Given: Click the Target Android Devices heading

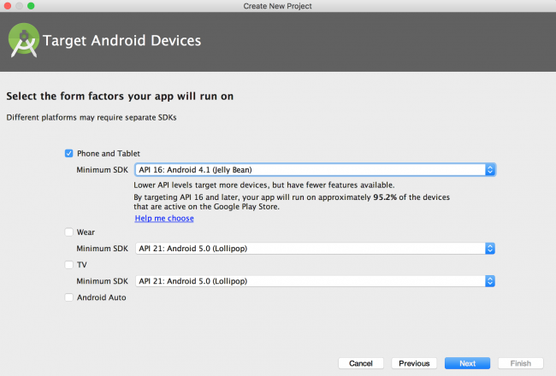Looking at the screenshot, I should tap(121, 40).
